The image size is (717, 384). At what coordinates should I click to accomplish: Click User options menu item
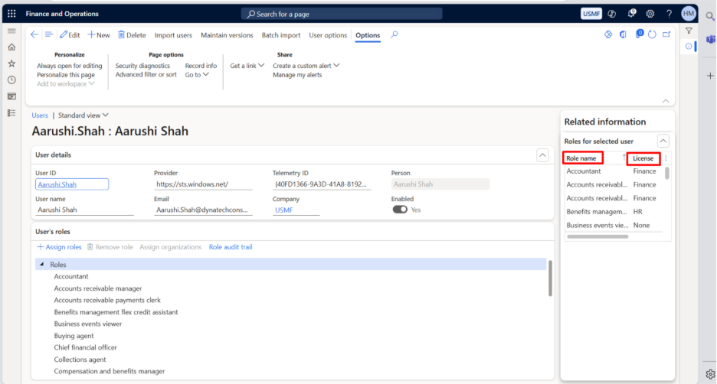pyautogui.click(x=328, y=35)
